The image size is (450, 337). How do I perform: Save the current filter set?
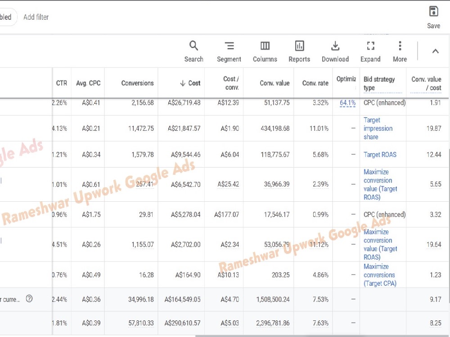click(x=433, y=18)
